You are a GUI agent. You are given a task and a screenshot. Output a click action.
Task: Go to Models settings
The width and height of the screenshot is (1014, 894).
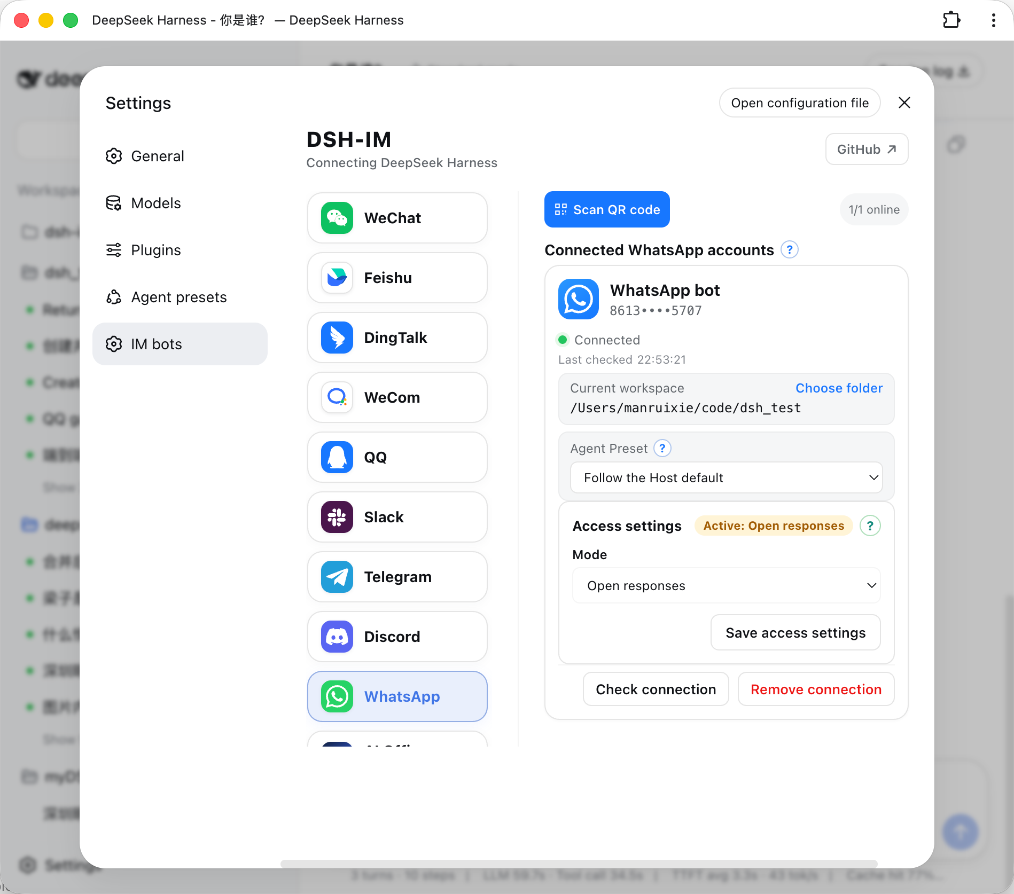[180, 203]
